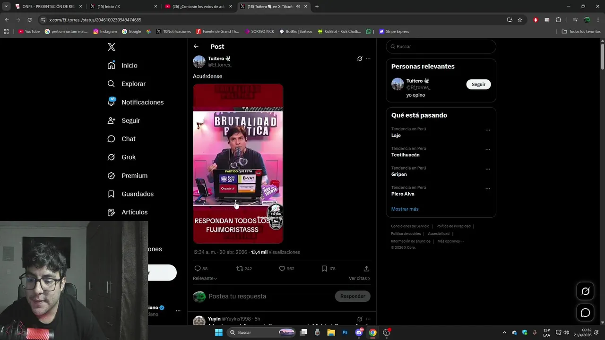The width and height of the screenshot is (605, 340).
Task: Expand the system tray hidden icons
Action: (504, 332)
